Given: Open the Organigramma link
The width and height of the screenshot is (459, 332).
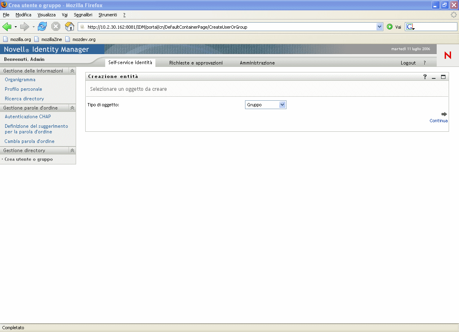Looking at the screenshot, I should 20,80.
